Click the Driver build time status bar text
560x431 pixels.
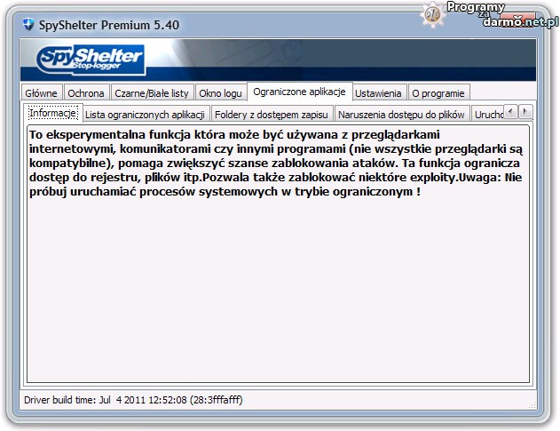coord(132,400)
